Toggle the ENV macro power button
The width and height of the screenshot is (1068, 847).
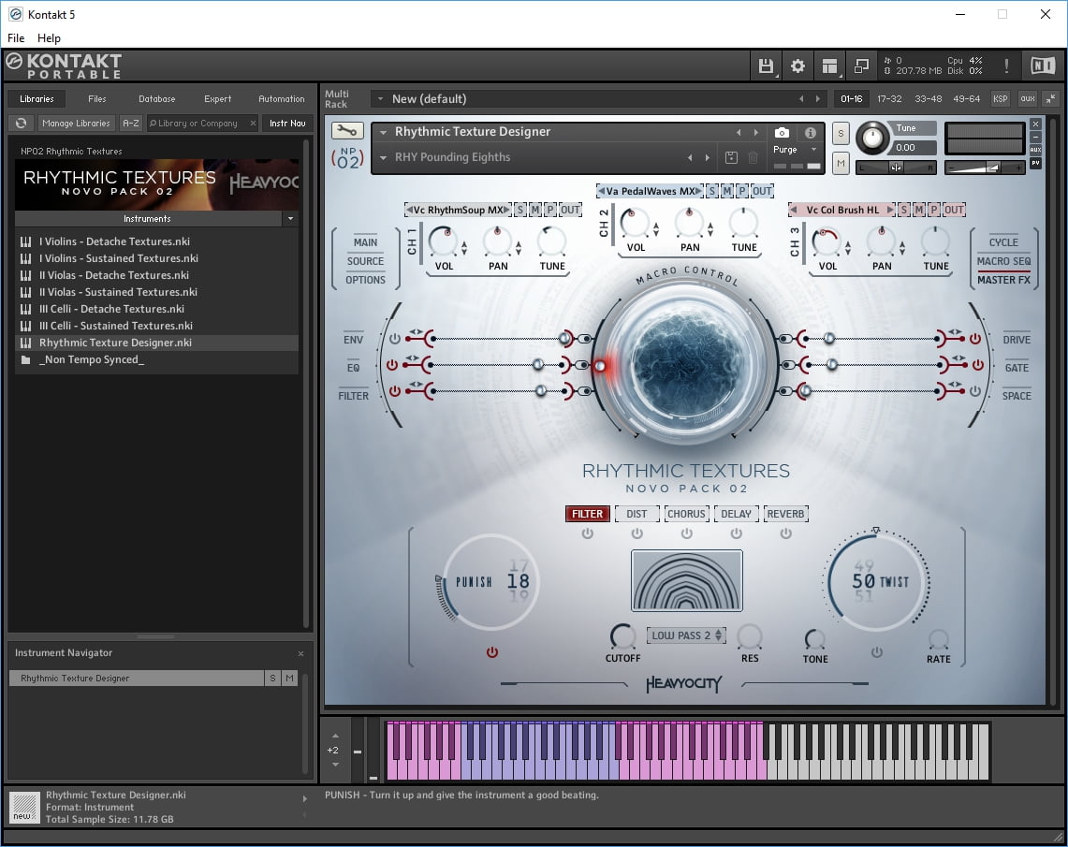tap(394, 339)
